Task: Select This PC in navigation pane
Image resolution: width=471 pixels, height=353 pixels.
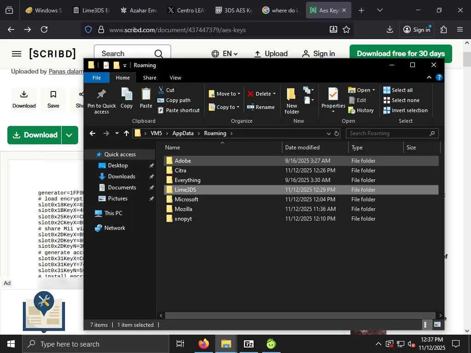Action: pyautogui.click(x=113, y=213)
